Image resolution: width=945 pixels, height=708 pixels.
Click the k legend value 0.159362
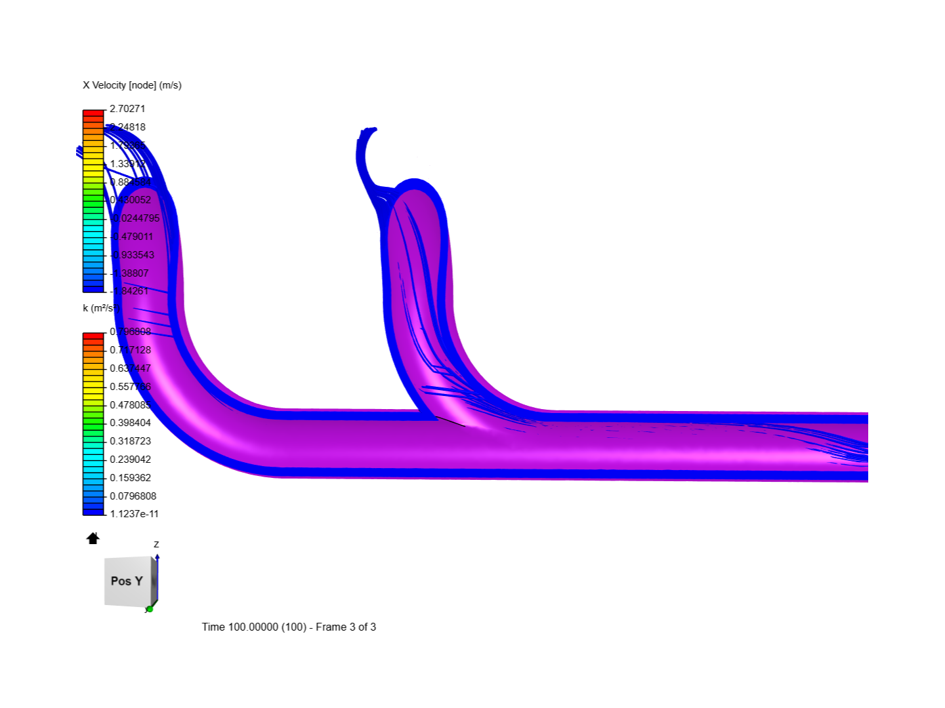click(x=130, y=478)
